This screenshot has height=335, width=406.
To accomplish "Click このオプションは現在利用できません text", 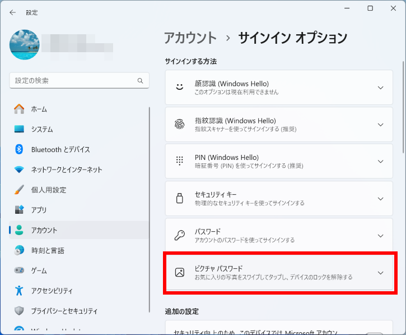I will click(237, 92).
